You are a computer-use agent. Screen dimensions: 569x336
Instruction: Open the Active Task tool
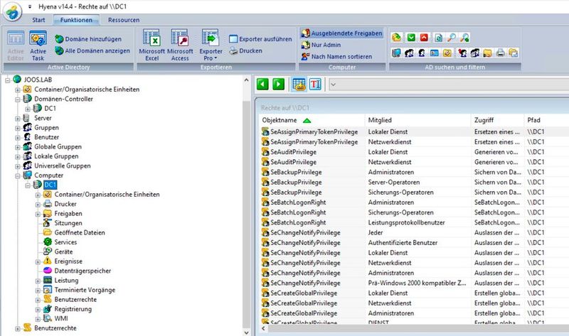(x=38, y=45)
